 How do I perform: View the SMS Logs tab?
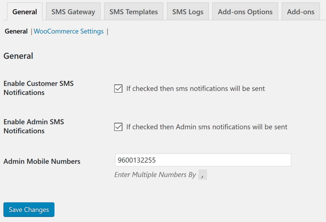tap(188, 12)
